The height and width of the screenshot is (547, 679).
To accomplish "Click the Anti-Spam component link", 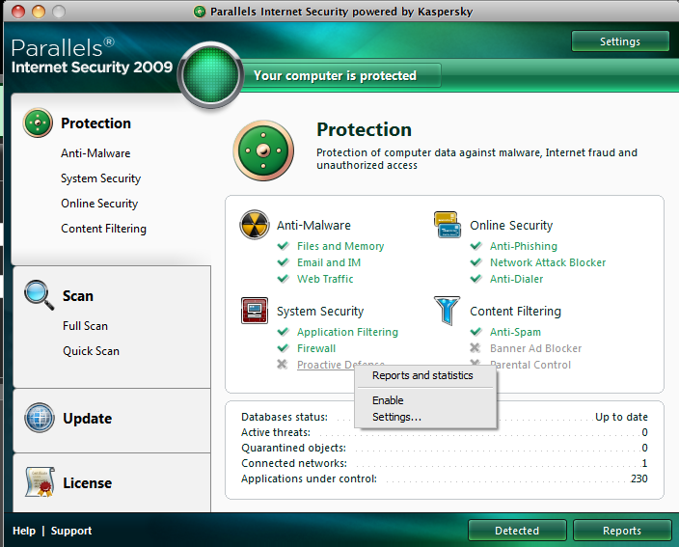I will 515,332.
